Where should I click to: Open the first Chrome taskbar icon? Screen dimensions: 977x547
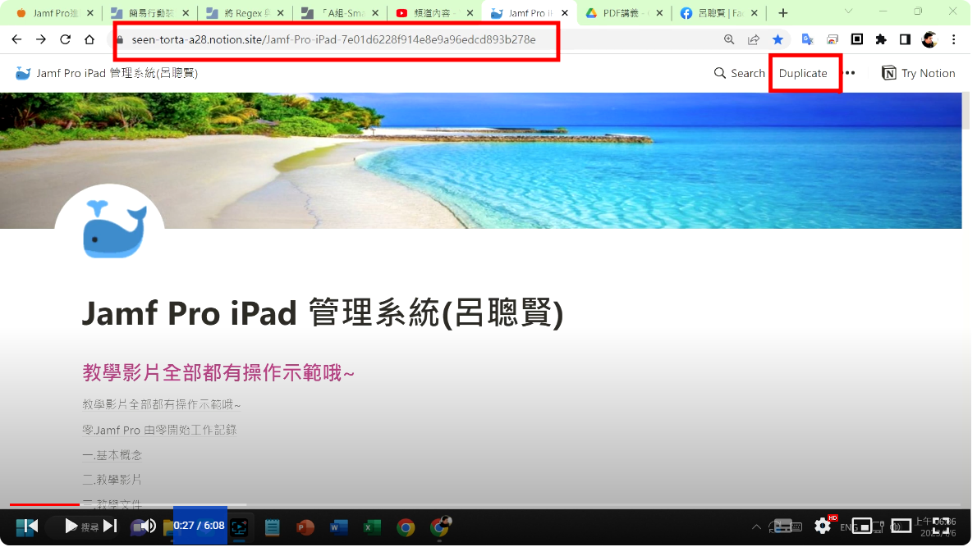406,528
